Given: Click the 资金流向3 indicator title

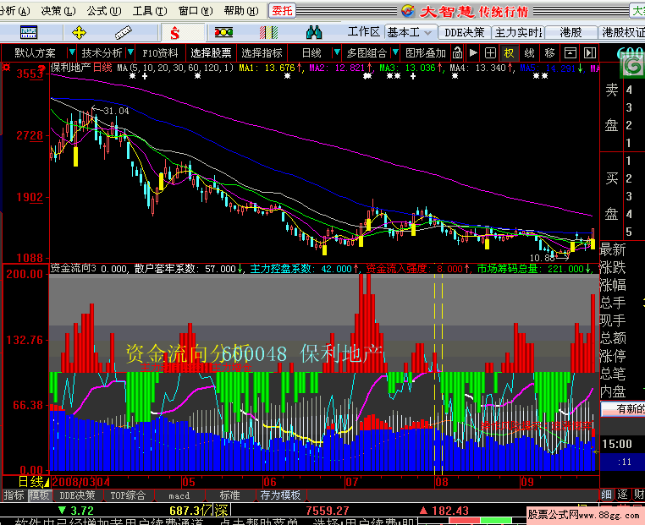Looking at the screenshot, I should [74, 268].
